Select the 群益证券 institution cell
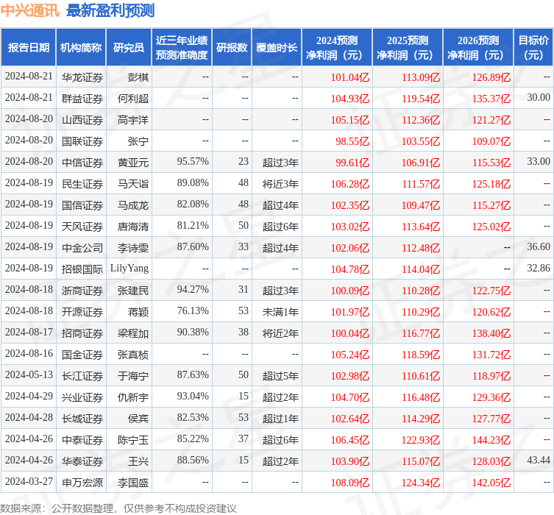Screen dimensions: 554x515 point(82,98)
